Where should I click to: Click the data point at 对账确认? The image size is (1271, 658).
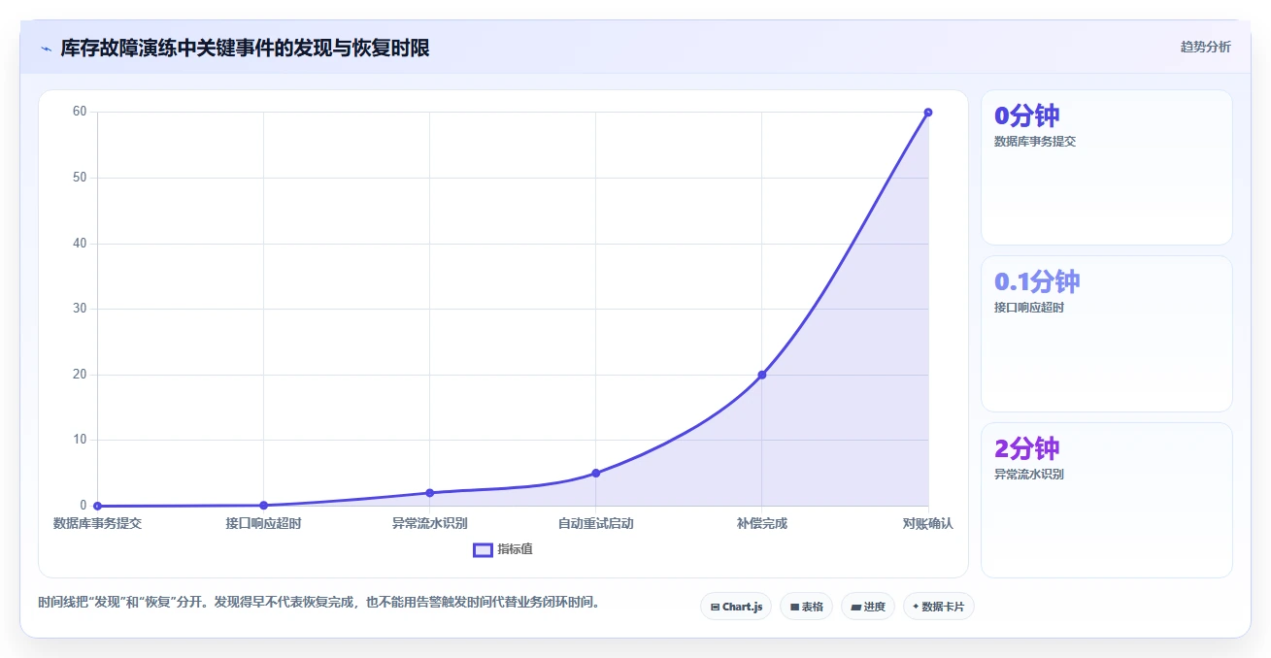tap(928, 113)
